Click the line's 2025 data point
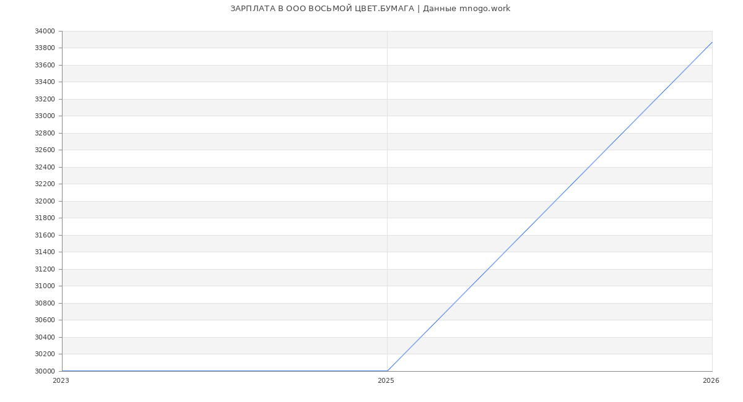 [x=387, y=371]
